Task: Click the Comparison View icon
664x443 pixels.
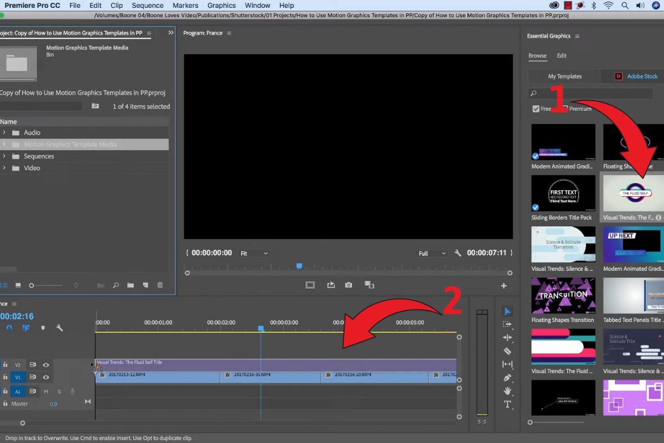Action: pos(369,285)
